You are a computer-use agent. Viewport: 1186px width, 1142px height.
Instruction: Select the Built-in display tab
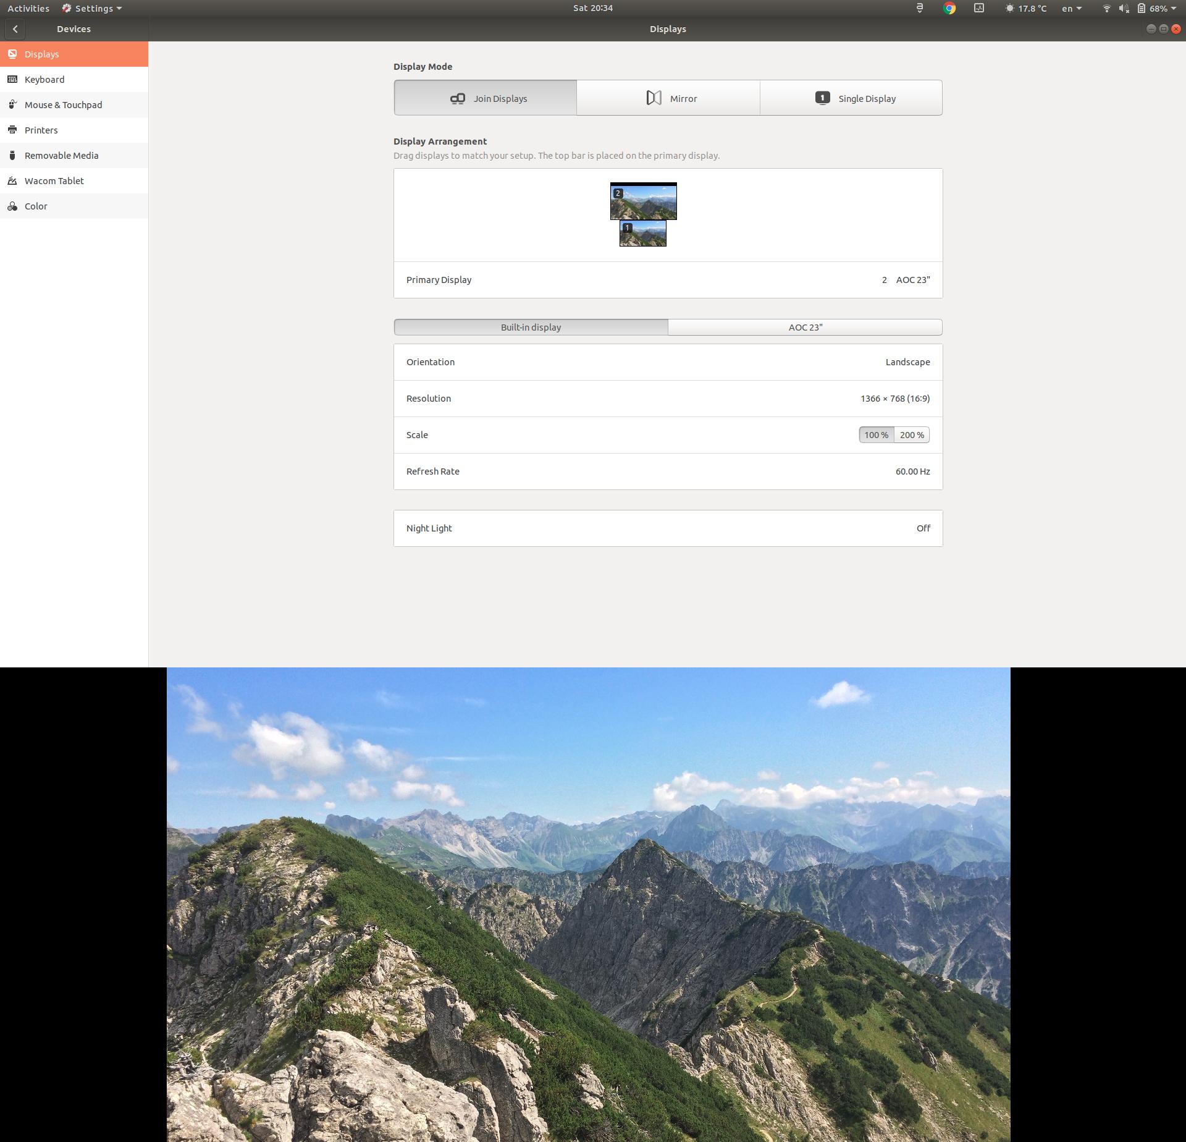tap(530, 327)
